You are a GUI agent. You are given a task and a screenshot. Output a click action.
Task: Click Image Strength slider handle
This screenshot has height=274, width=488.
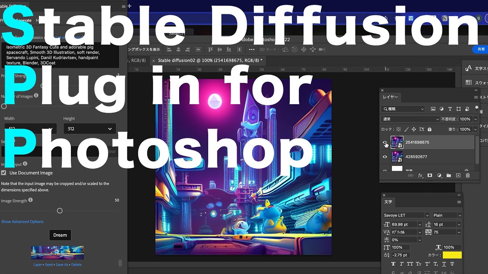tap(59, 211)
